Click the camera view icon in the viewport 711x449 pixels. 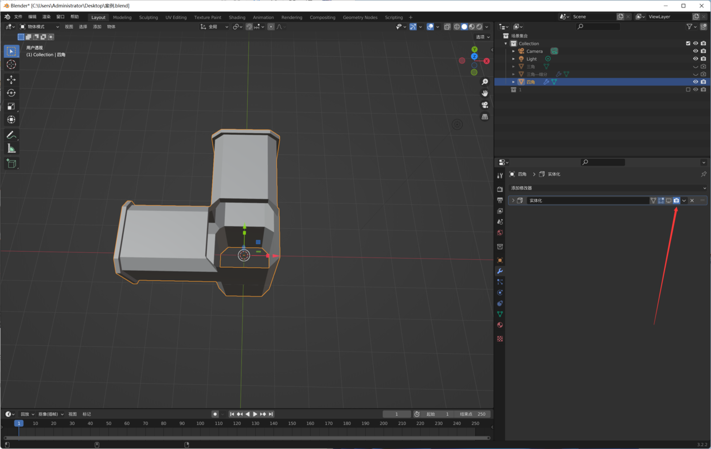[485, 105]
